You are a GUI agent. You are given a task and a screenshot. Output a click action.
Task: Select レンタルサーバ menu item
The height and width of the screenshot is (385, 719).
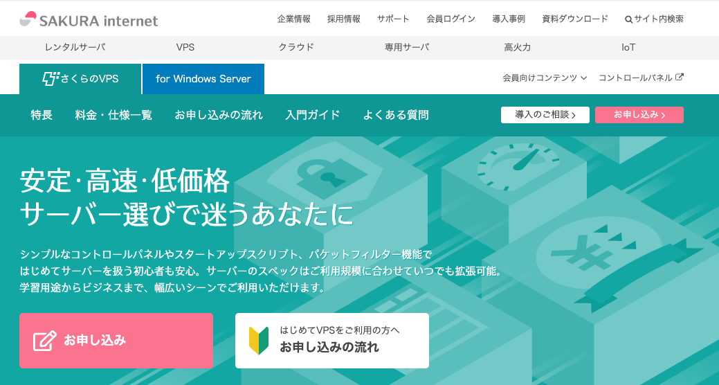(75, 47)
